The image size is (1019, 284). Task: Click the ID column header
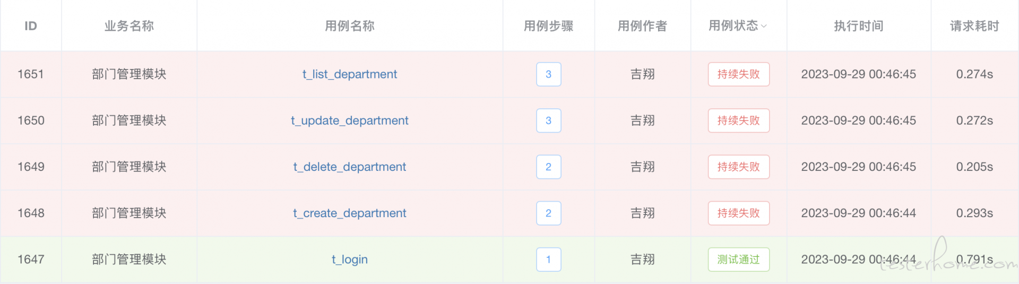click(31, 26)
